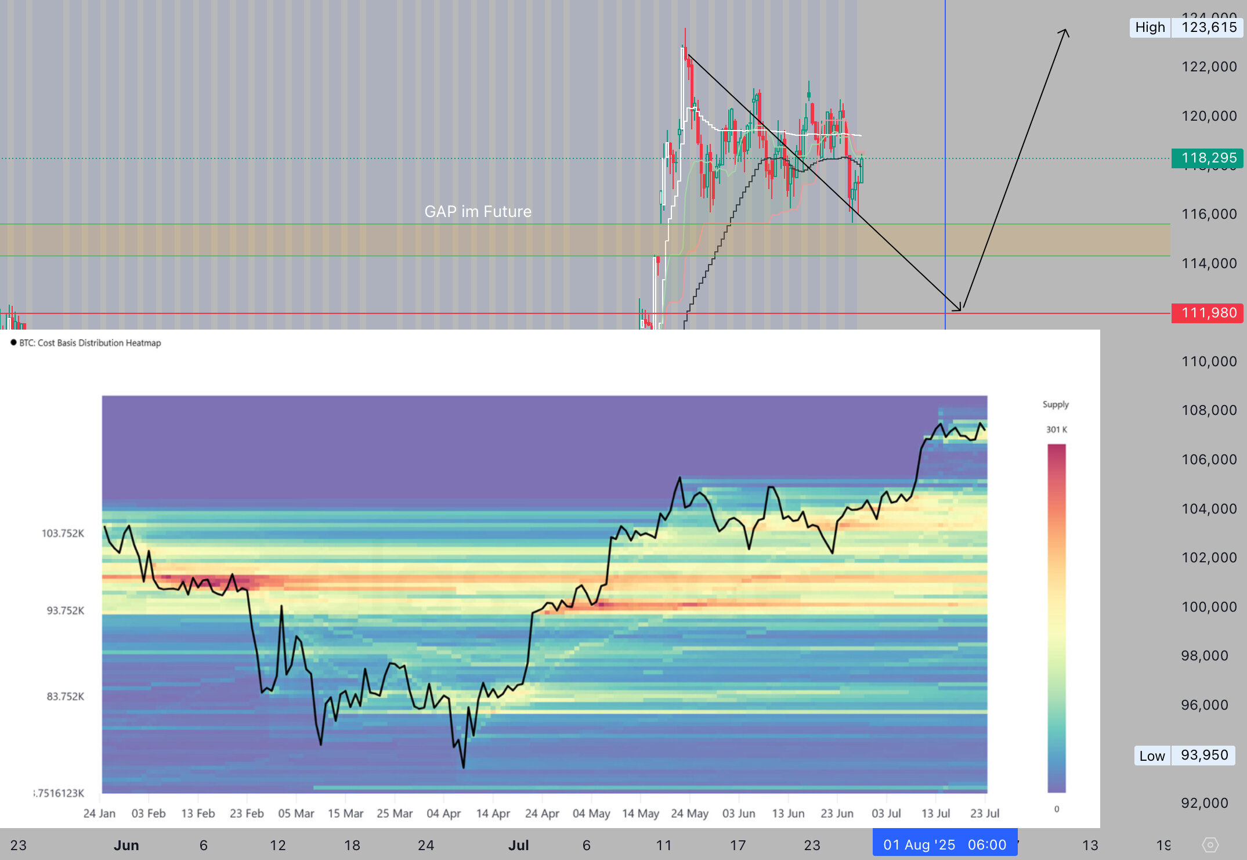
Task: Click the '23 Jul' heatmap date label
Action: coord(984,813)
